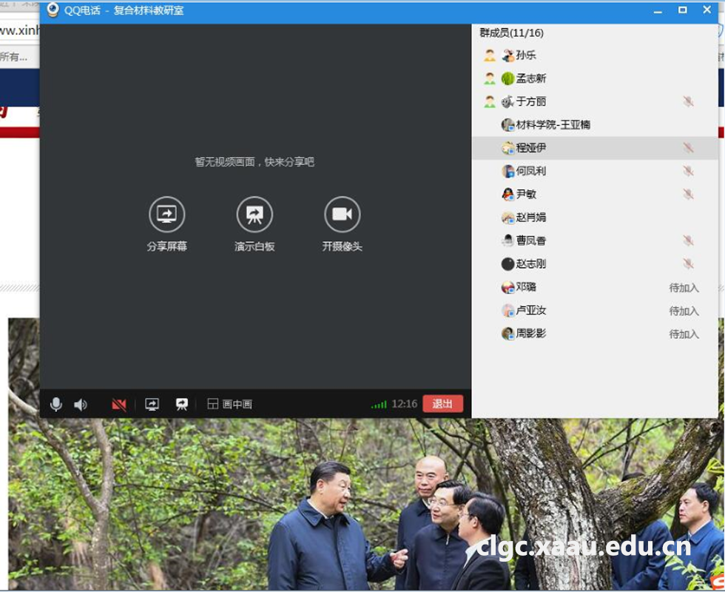
Task: Click the green signal strength indicator
Action: pyautogui.click(x=379, y=405)
